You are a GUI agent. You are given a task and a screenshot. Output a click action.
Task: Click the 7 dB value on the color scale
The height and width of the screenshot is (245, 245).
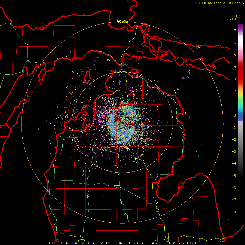tap(235, 30)
